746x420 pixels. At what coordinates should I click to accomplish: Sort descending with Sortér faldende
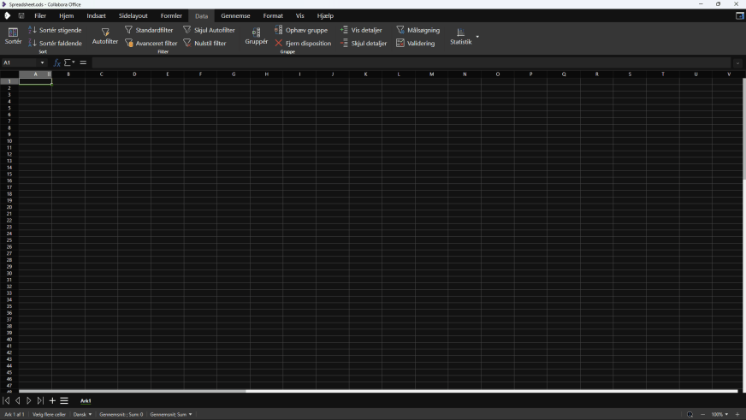pos(55,43)
